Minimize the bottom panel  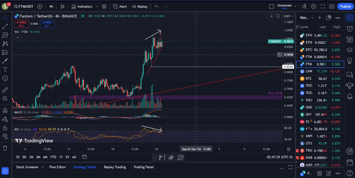(282, 168)
